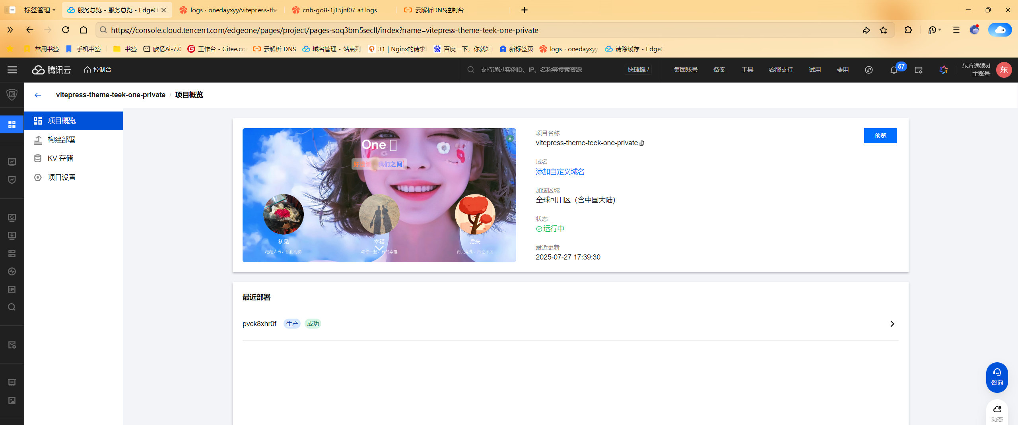Screen dimensions: 1018x425
Task: Open the browser extensions puzzle icon
Action: (908, 30)
